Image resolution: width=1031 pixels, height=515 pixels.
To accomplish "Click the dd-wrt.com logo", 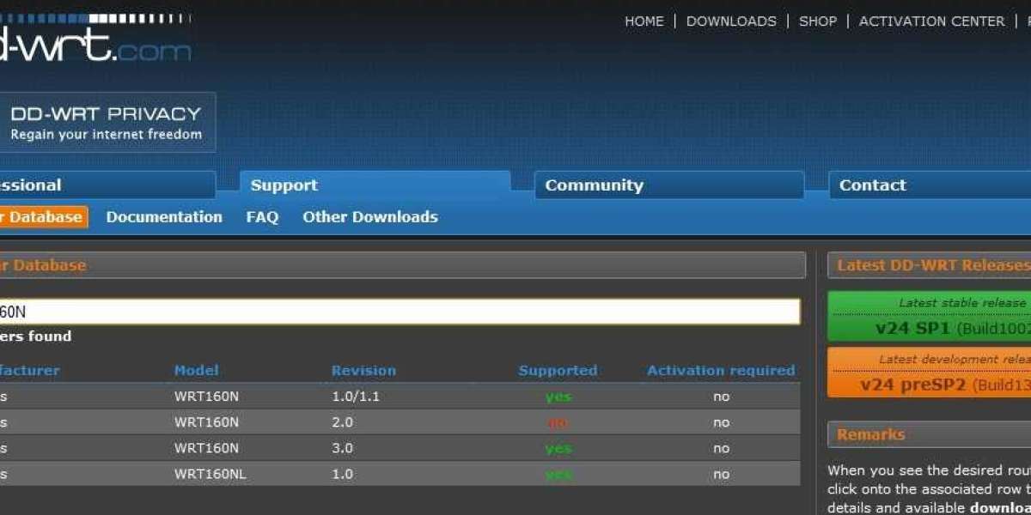I will pos(95,40).
